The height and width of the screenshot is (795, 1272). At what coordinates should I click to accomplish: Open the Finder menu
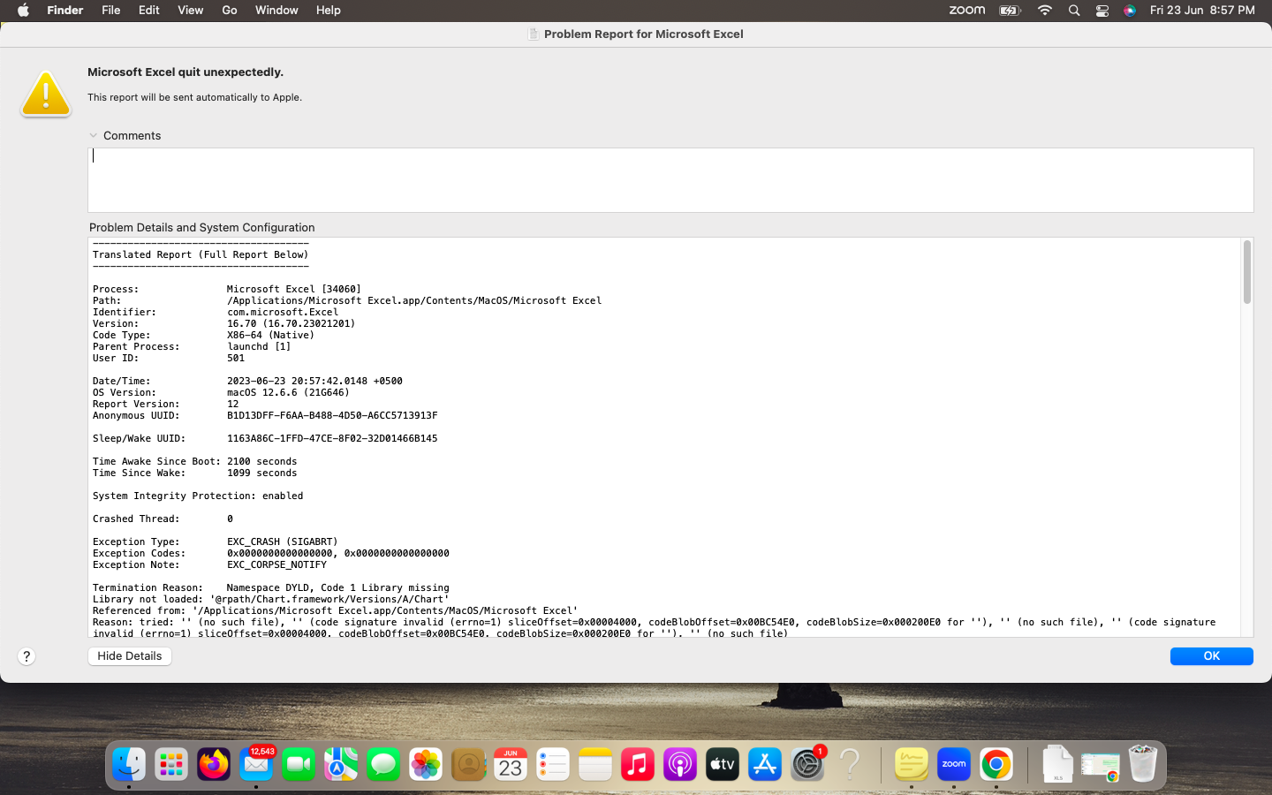[65, 11]
